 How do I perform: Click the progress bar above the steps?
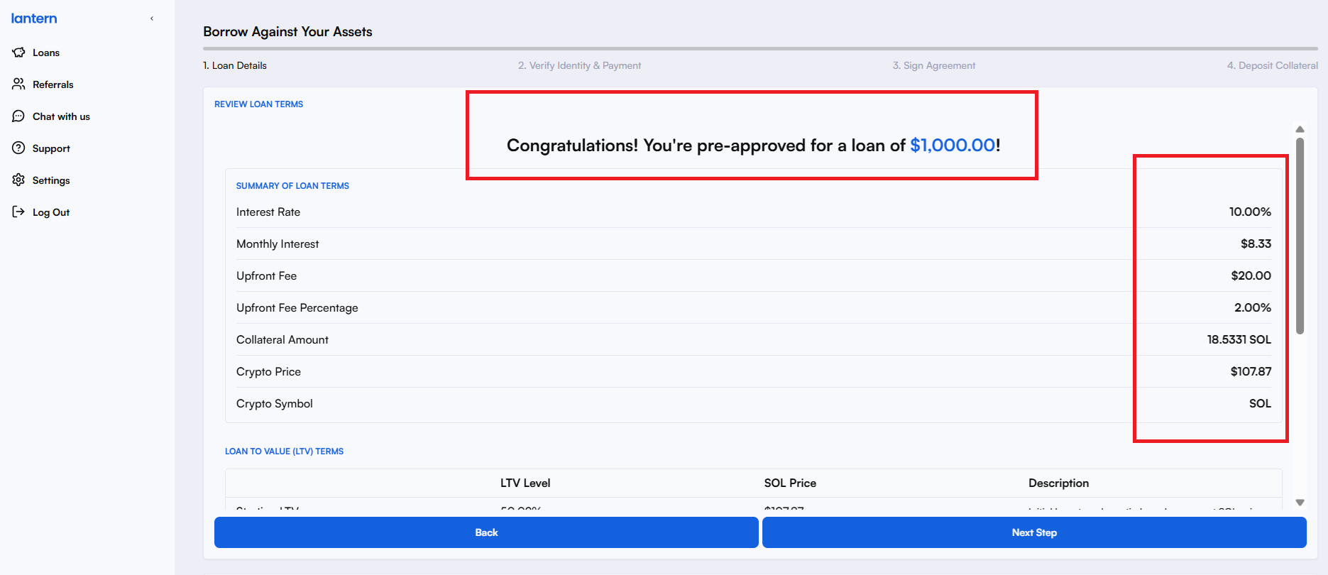tap(759, 48)
